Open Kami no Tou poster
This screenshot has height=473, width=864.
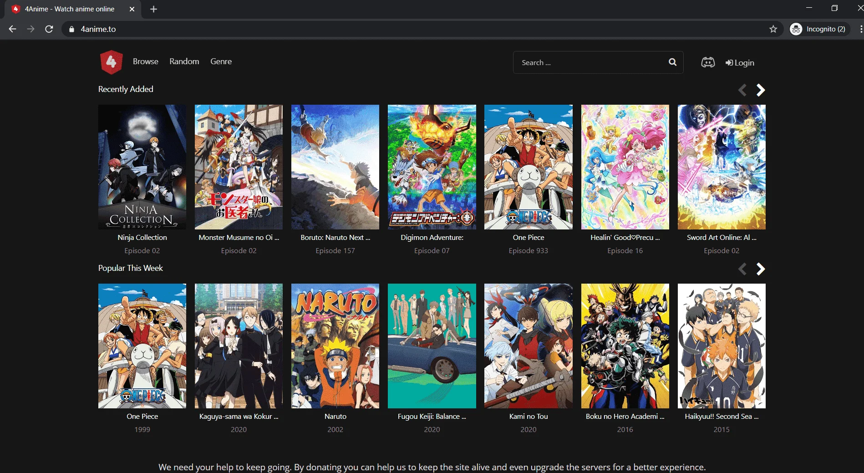coord(529,346)
